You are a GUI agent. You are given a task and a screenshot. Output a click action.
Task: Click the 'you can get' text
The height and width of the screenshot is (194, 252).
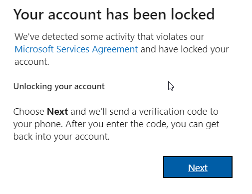(x=195, y=124)
